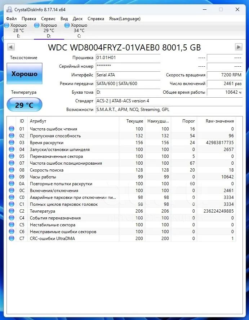Open the Файл menu

12,19
